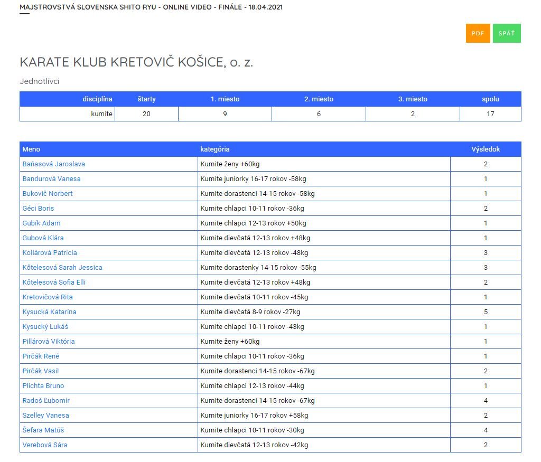Image resolution: width=541 pixels, height=462 pixels.
Task: Click Kumite dievčatá 12-13 rokov -48kg cell
Action: coord(324,253)
